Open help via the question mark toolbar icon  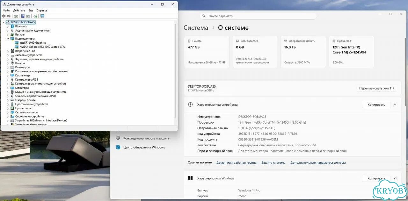(x=23, y=16)
